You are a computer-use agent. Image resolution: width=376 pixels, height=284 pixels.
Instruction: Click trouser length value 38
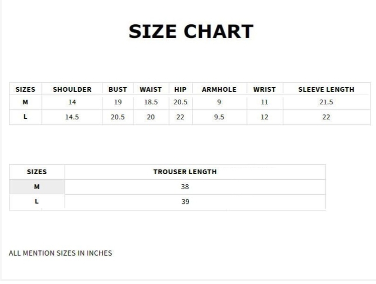coord(185,187)
